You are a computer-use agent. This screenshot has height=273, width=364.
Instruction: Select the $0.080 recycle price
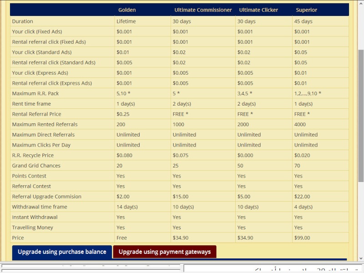(124, 155)
